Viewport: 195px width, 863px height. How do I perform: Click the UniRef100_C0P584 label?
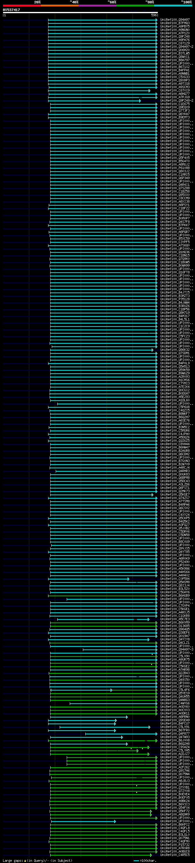[175, 579]
